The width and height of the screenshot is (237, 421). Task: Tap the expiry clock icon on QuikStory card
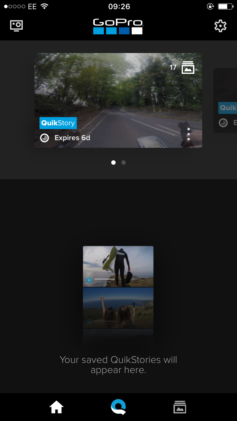coord(45,138)
